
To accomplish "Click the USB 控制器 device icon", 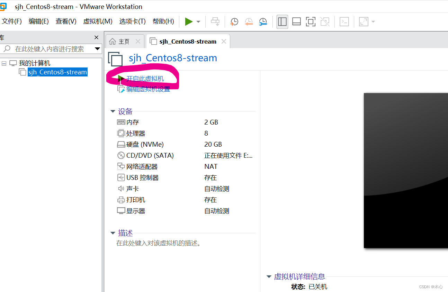I will point(121,177).
